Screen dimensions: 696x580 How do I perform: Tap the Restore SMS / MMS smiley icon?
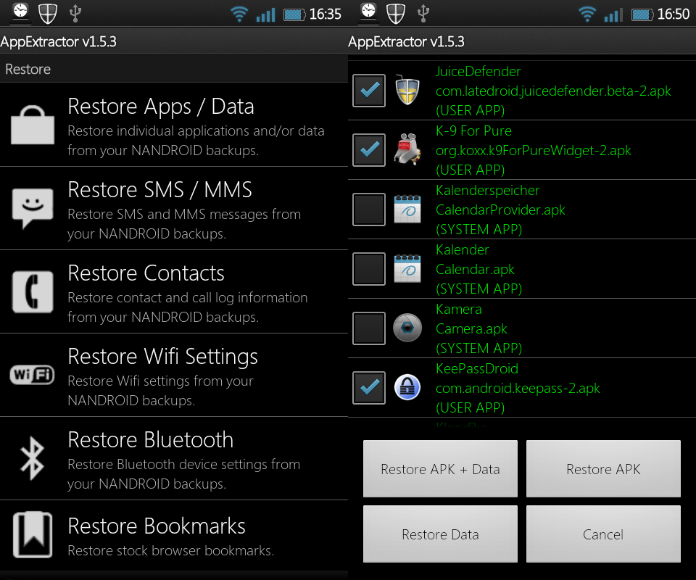(x=33, y=208)
